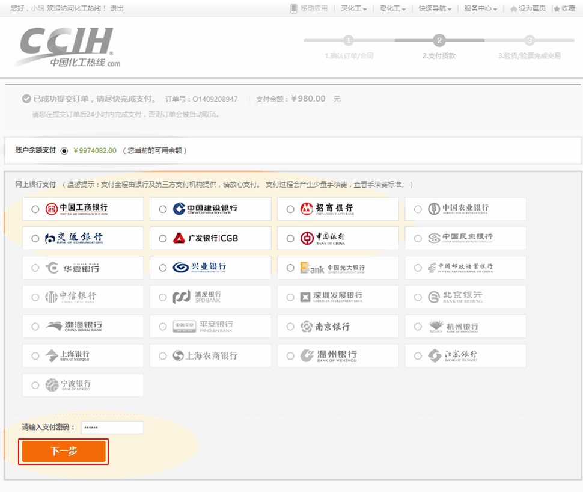The width and height of the screenshot is (583, 492).
Task: Select the 账户余额支付 radio button
Action: click(64, 151)
